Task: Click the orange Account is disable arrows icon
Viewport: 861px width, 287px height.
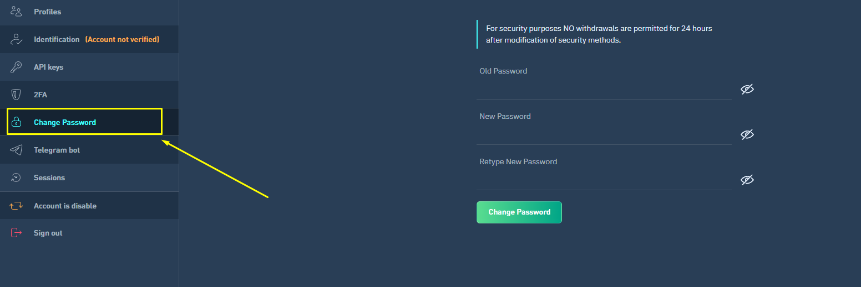Action: (x=16, y=206)
